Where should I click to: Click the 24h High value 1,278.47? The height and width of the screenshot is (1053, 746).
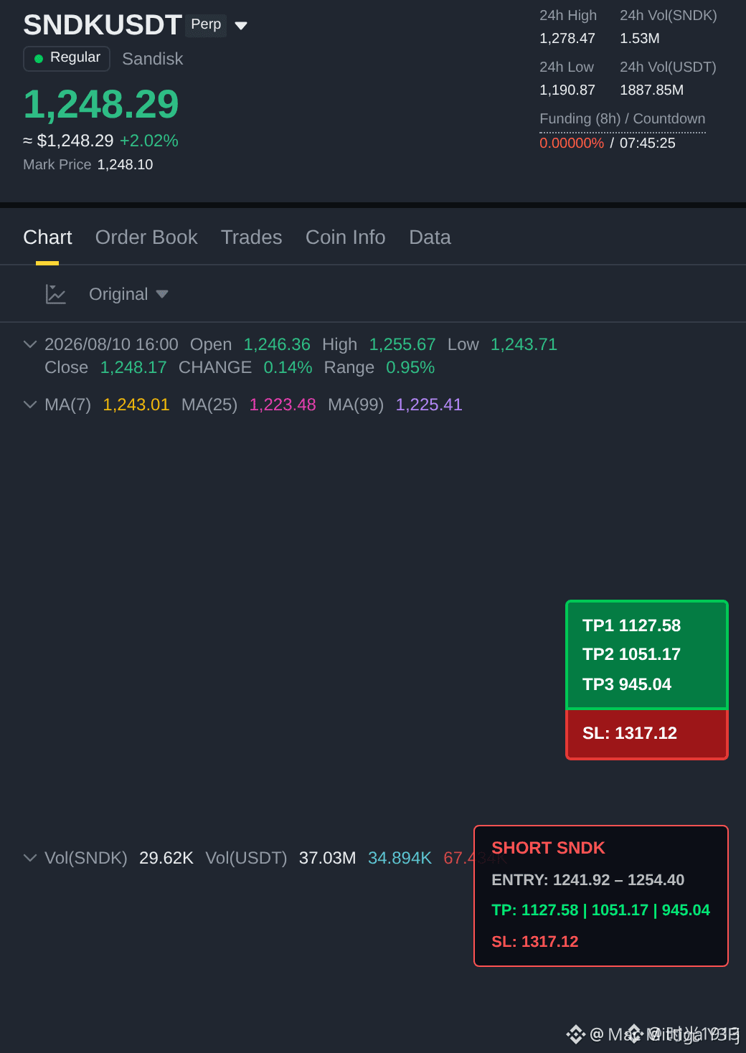point(567,39)
